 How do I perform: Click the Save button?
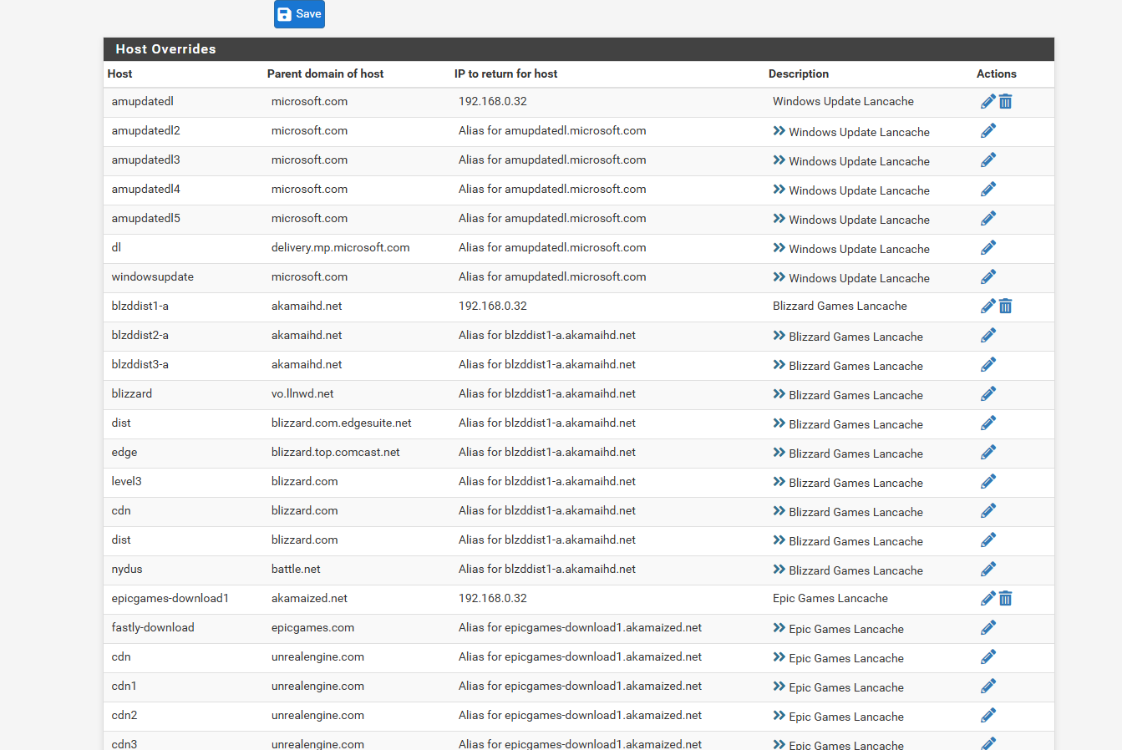299,14
